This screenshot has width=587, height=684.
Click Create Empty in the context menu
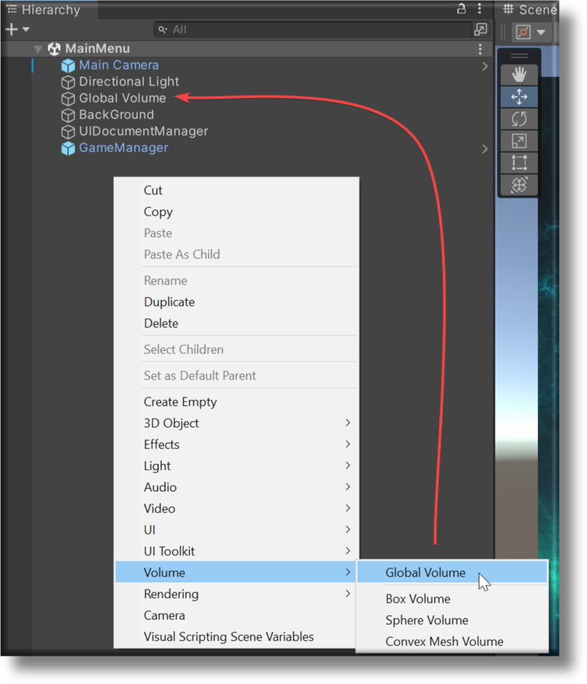180,402
